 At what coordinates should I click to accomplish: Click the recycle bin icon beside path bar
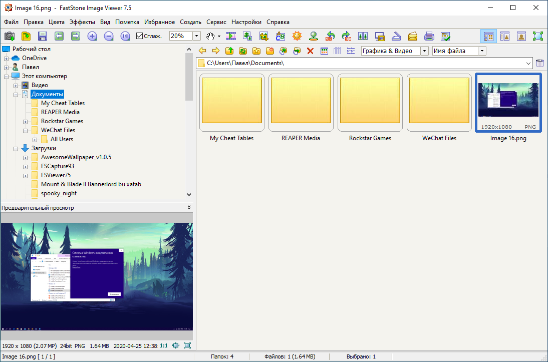[x=540, y=63]
